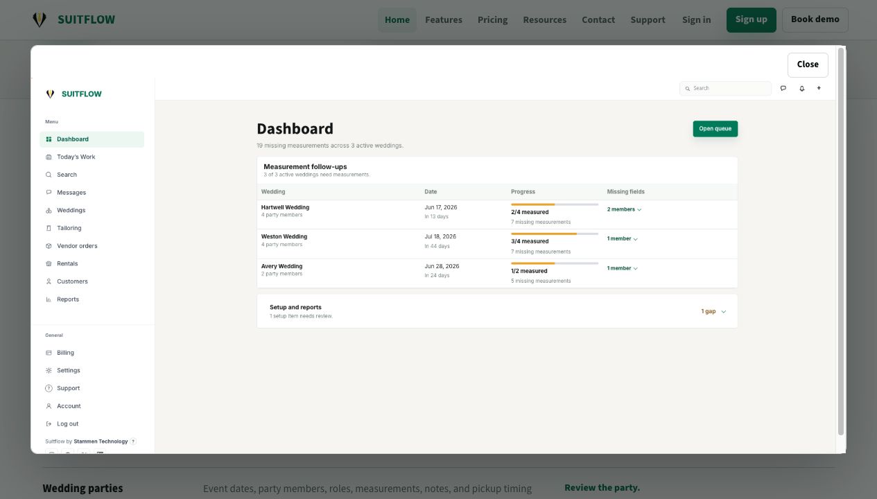Open Features in the website navigation
Viewport: 877px width, 499px height.
tap(444, 19)
